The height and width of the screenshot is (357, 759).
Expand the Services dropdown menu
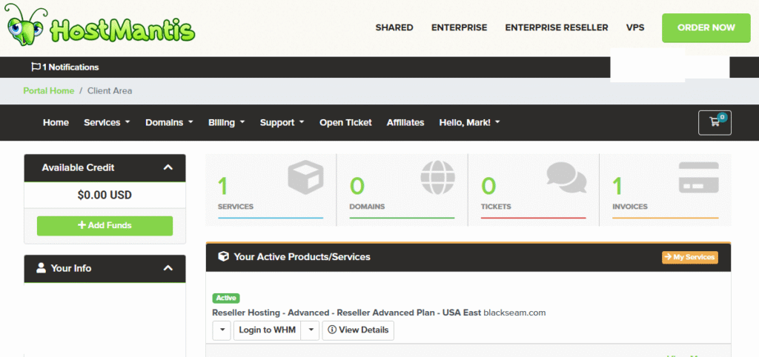pyautogui.click(x=107, y=122)
